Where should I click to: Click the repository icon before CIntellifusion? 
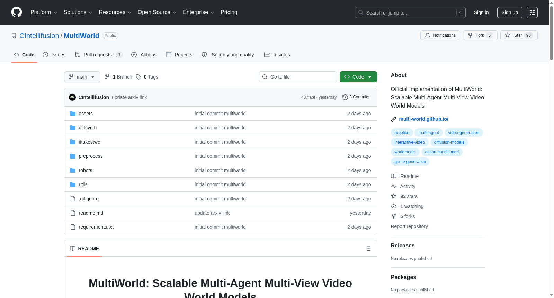coord(14,36)
